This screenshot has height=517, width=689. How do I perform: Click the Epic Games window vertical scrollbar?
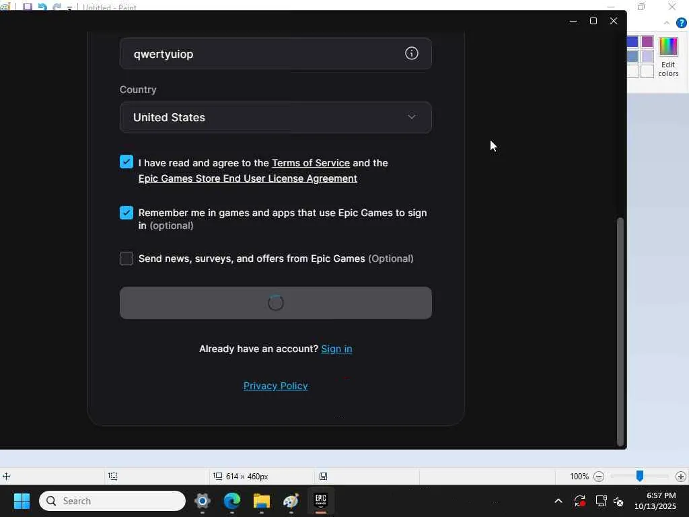tap(620, 332)
